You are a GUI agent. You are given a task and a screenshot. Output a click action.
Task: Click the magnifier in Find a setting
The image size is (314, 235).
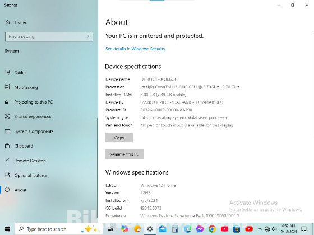pos(89,36)
